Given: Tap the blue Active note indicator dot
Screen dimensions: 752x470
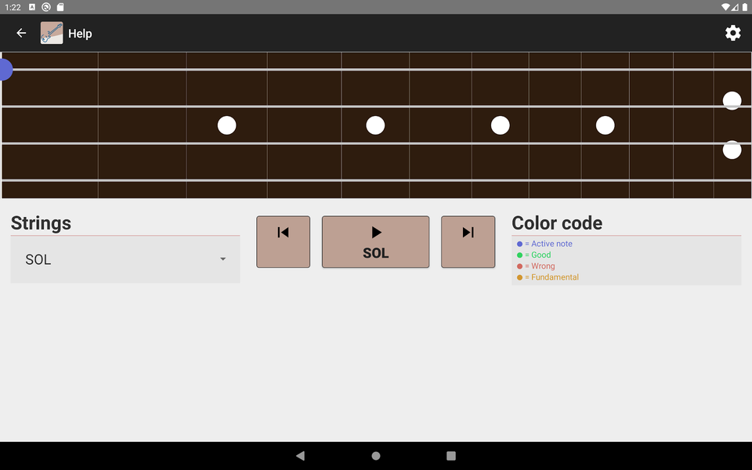Looking at the screenshot, I should coord(518,244).
